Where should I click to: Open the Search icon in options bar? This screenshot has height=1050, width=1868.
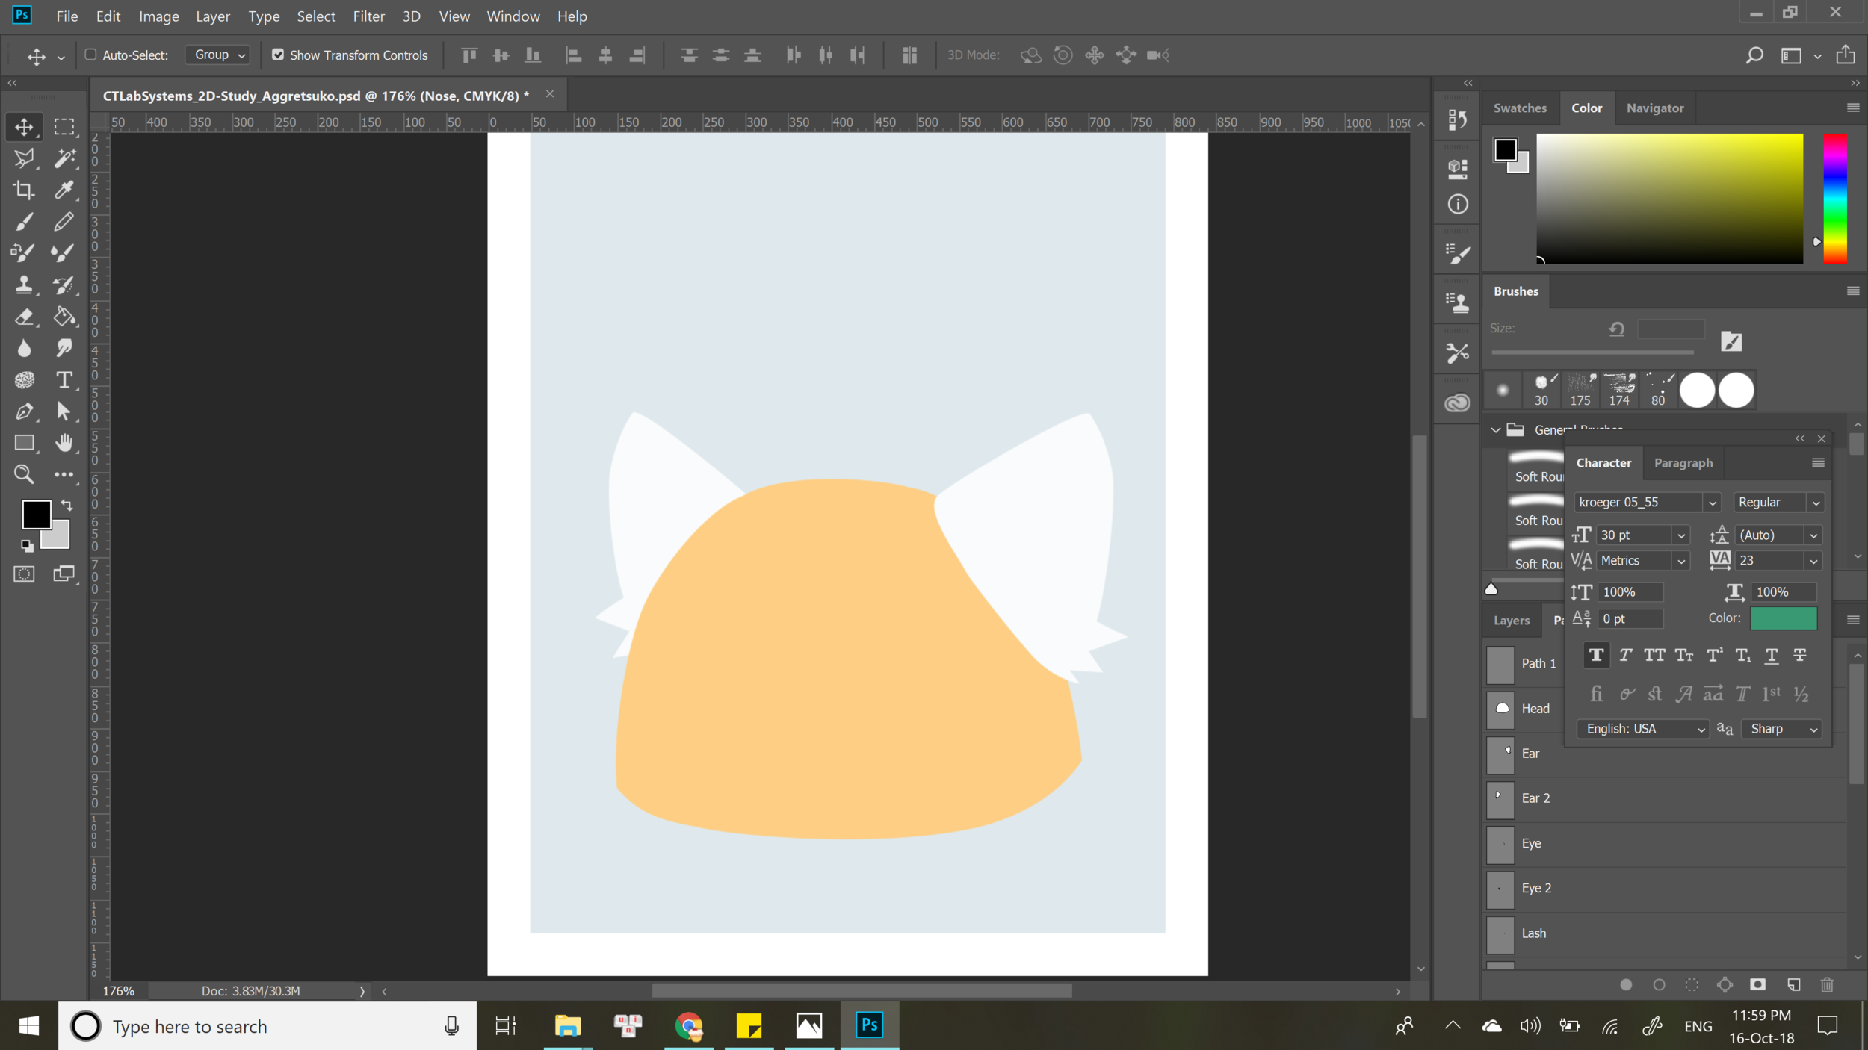point(1754,55)
